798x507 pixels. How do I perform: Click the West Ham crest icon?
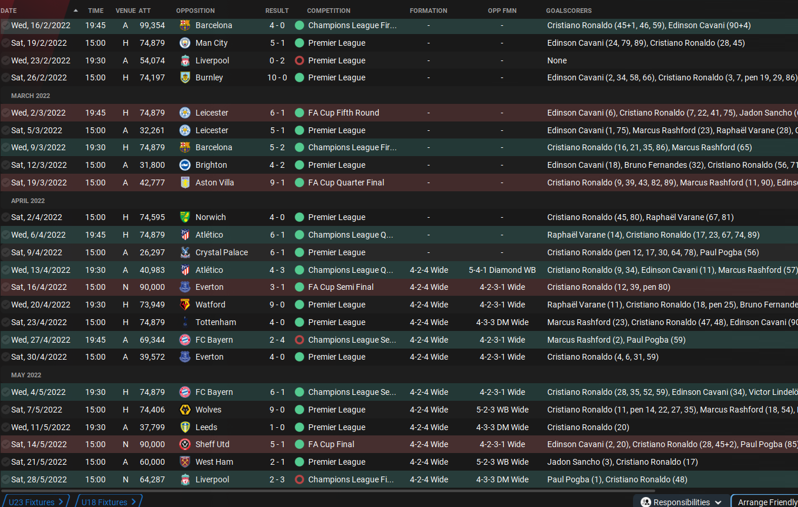pyautogui.click(x=185, y=462)
